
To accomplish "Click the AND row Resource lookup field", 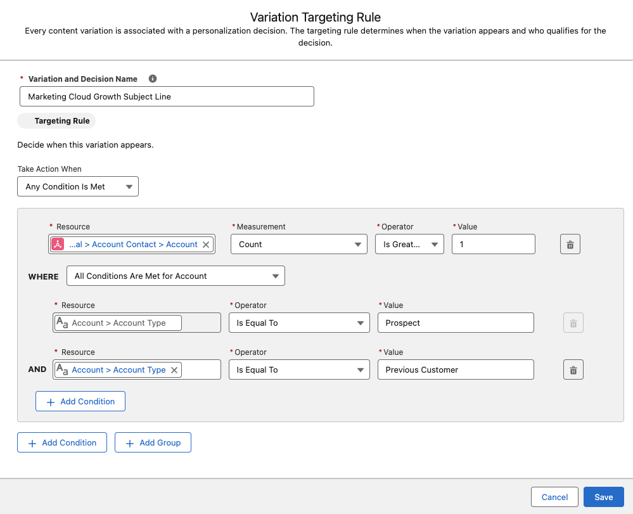I will (137, 370).
